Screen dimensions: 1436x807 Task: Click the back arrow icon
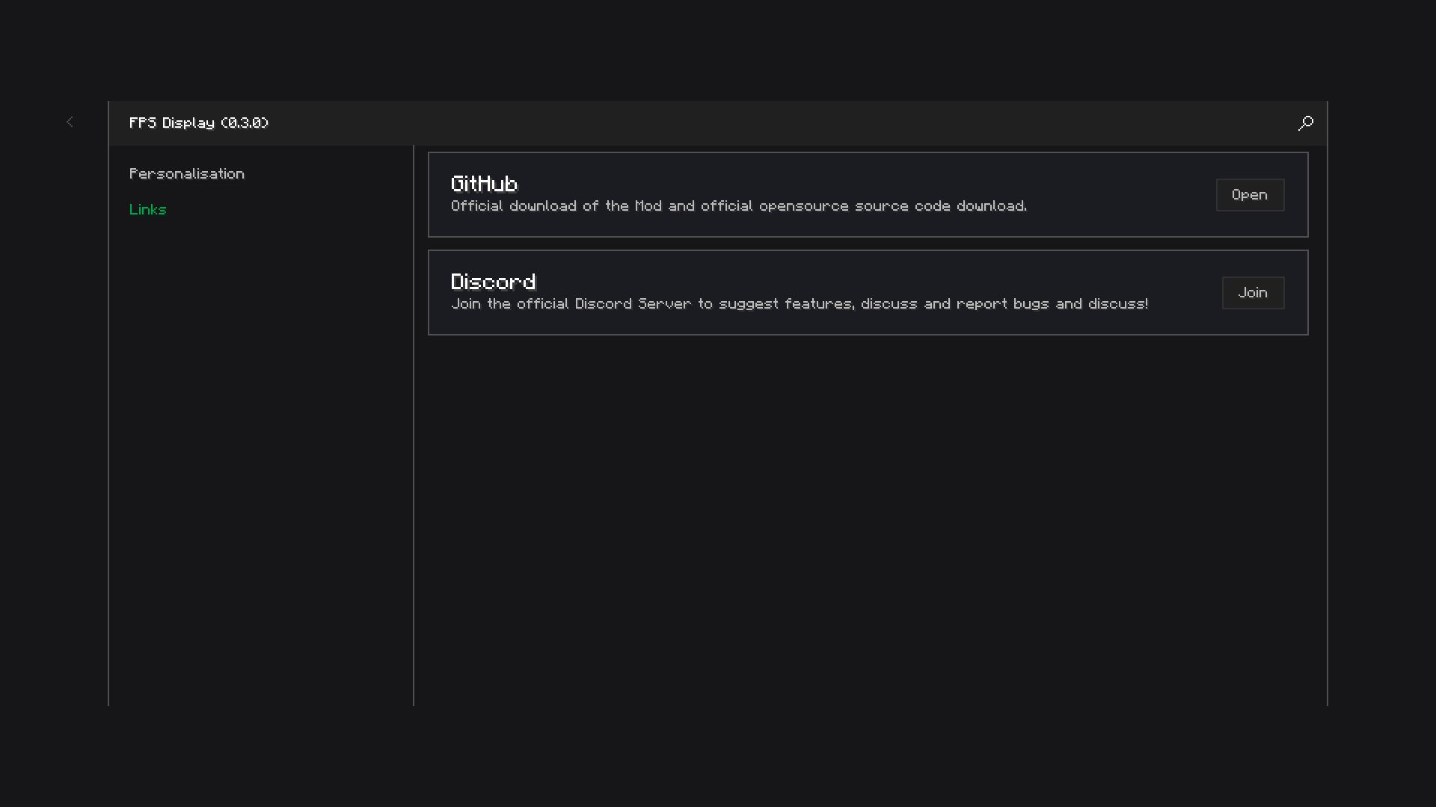(70, 122)
